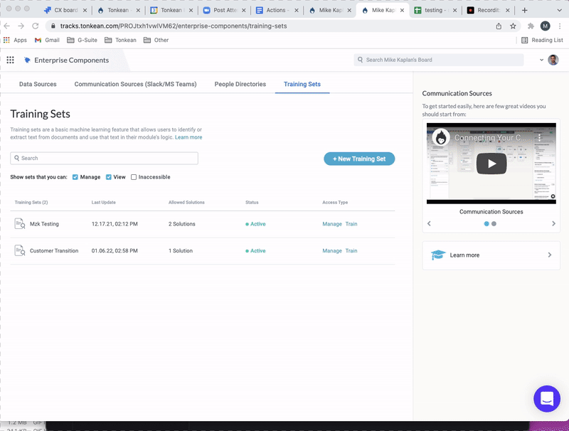The height and width of the screenshot is (431, 569).
Task: Open the Tonkean apps grid icon
Action: [10, 60]
